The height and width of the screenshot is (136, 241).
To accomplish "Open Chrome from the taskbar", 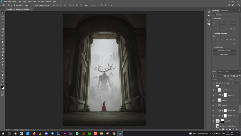I will click(x=114, y=133).
